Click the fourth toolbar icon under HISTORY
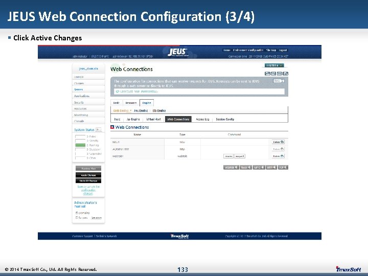Image resolution: width=368 pixels, height=276 pixels. (285, 74)
